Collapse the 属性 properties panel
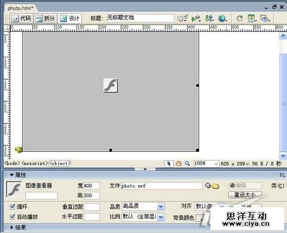 pyautogui.click(x=12, y=175)
